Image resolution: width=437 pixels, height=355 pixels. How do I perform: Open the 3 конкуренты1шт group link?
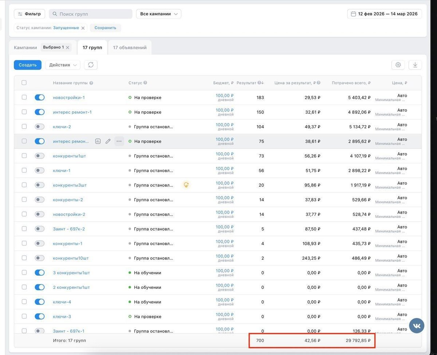click(71, 272)
